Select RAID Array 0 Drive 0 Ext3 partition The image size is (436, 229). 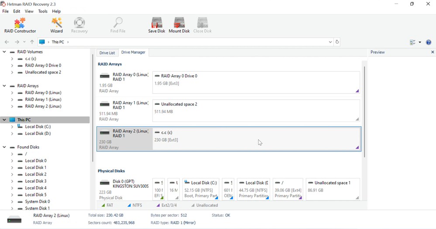coord(256,82)
